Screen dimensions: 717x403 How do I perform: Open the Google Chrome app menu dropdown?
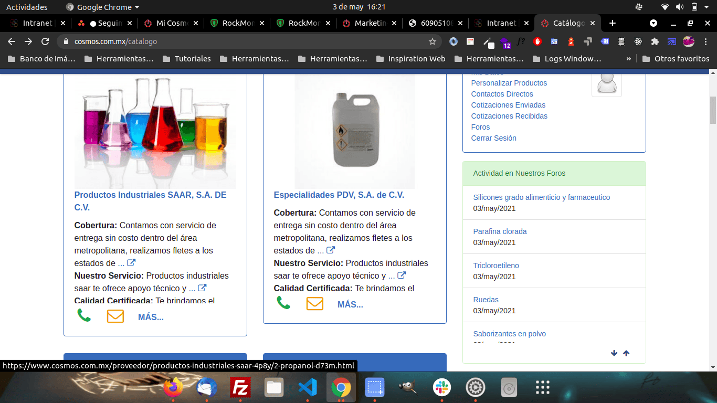click(103, 7)
